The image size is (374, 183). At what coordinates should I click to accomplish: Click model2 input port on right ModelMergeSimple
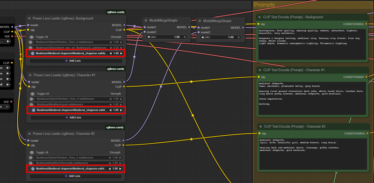point(198,32)
